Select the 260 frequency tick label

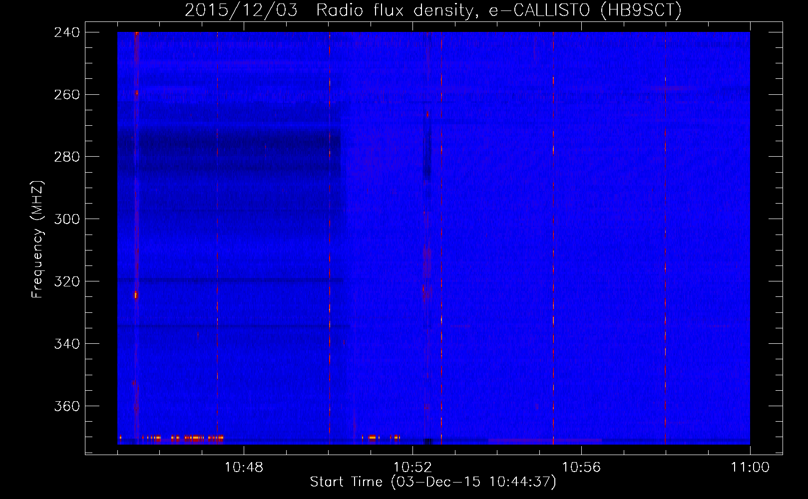pos(66,95)
